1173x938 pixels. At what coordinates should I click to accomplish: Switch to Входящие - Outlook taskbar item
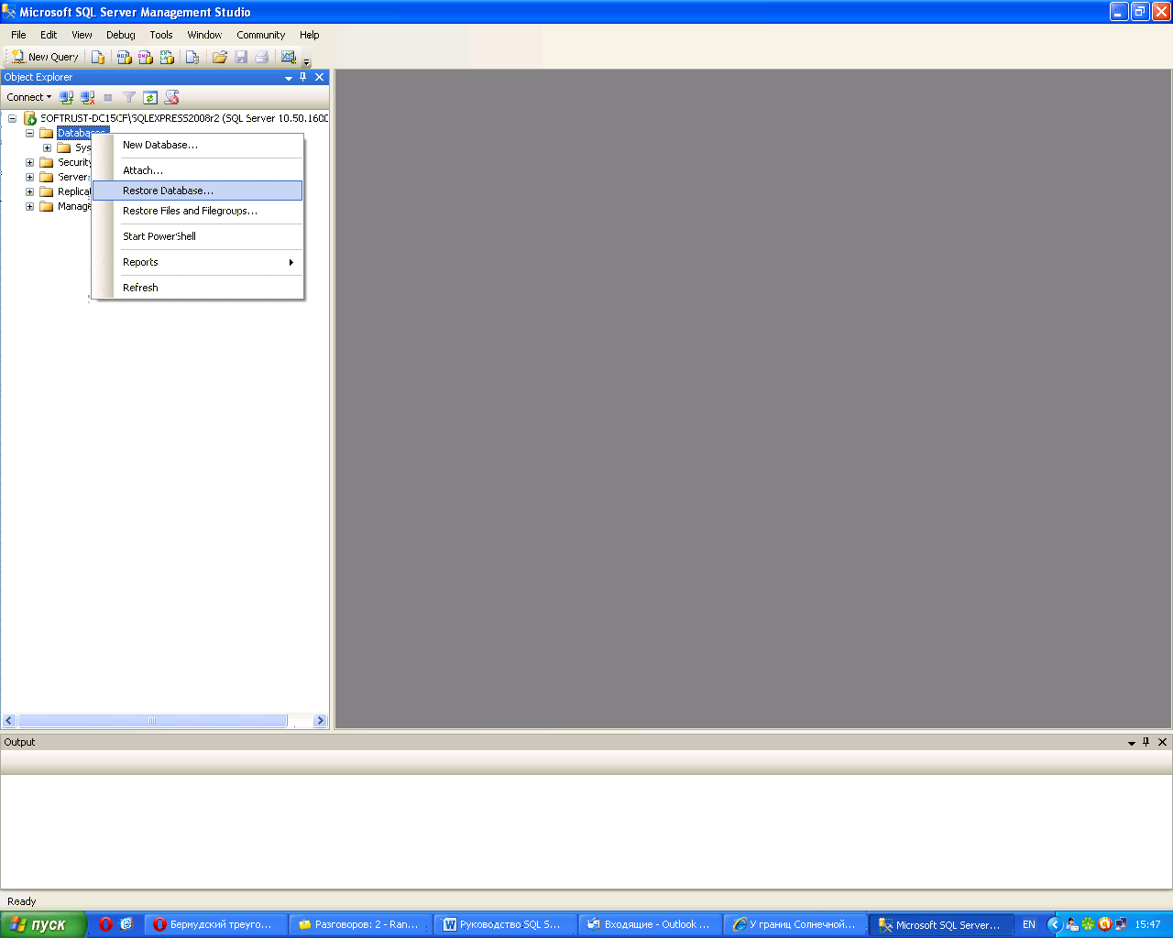pos(650,924)
